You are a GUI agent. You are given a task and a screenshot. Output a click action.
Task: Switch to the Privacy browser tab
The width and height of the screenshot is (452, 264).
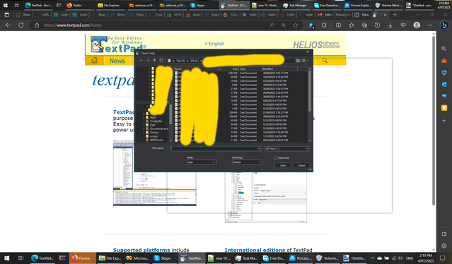point(343,15)
